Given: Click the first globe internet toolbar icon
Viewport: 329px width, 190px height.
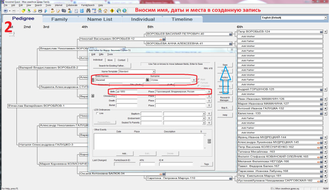Looking at the screenshot, I should pos(119,11).
